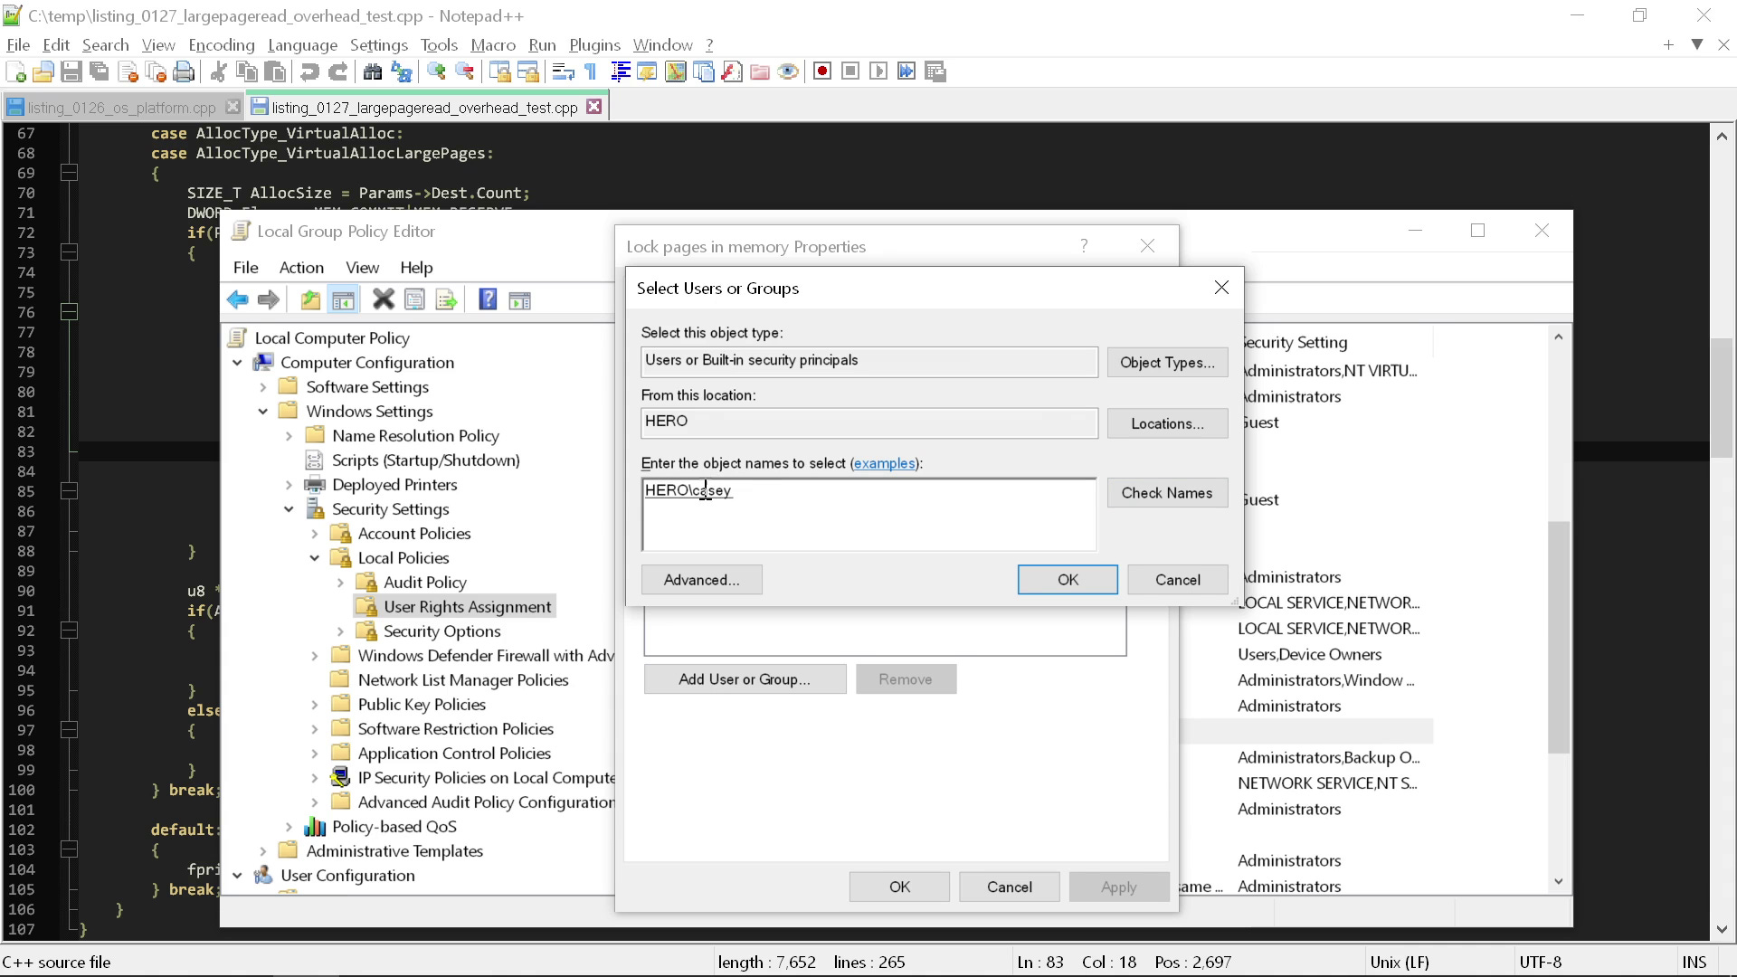Open the document map icon

tap(676, 71)
